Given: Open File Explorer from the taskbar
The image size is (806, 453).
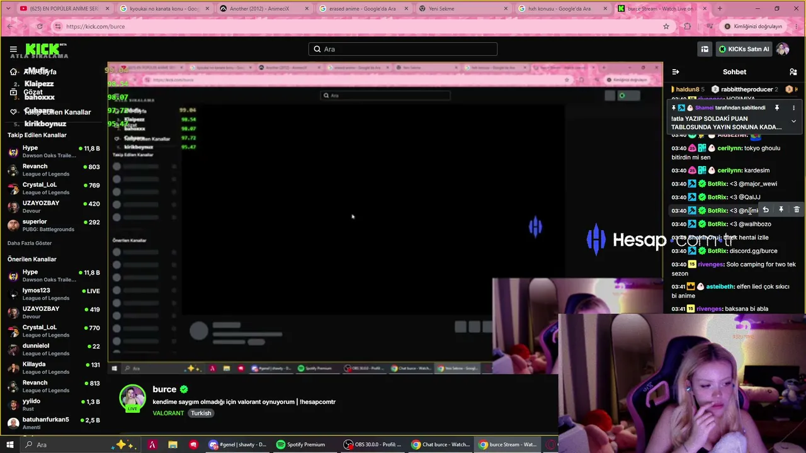Looking at the screenshot, I should (x=173, y=444).
